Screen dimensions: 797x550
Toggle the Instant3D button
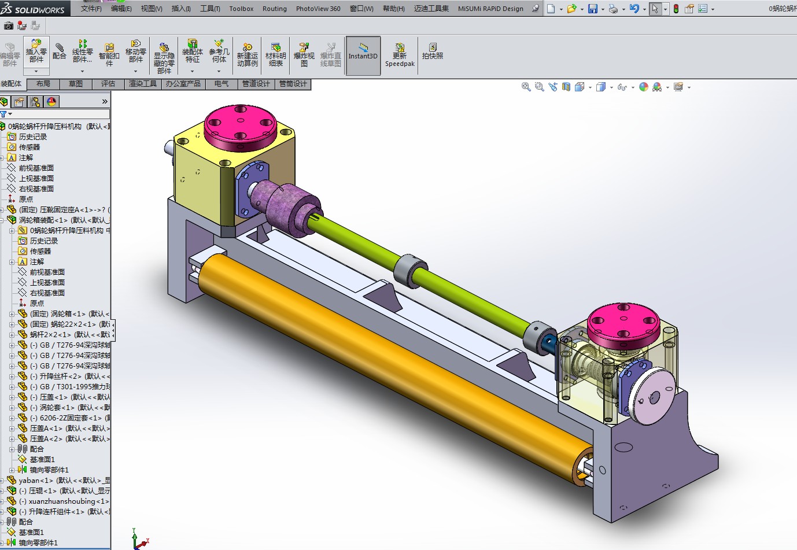point(363,56)
